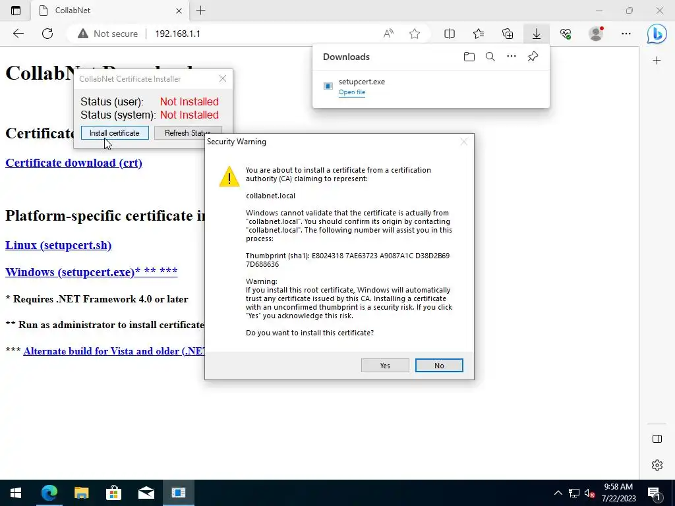Click Status (system) Not Installed text
The image size is (675, 506).
pos(189,115)
